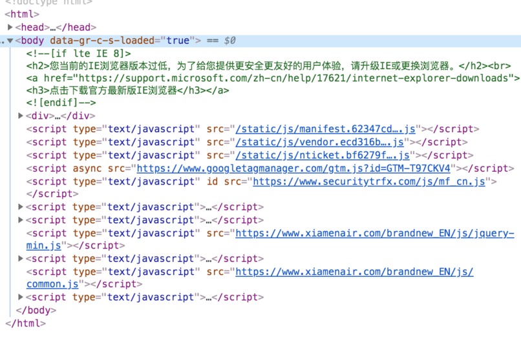Select the a href support.microsoft.com line
The height and width of the screenshot is (353, 521).
[273, 78]
